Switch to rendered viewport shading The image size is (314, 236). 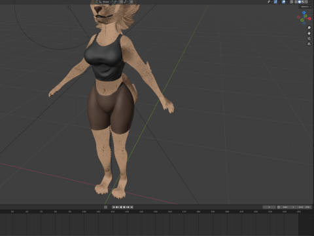(x=306, y=2)
